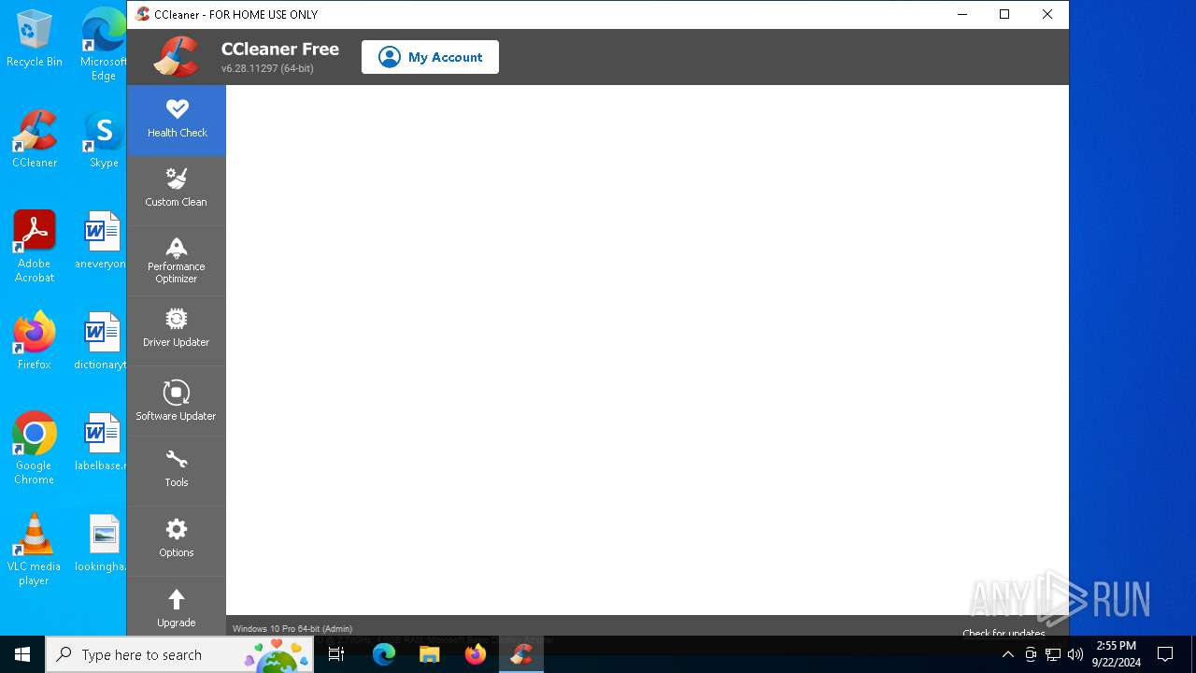Viewport: 1196px width, 673px height.
Task: Select the Google Chrome desktop shortcut
Action: coord(35,449)
